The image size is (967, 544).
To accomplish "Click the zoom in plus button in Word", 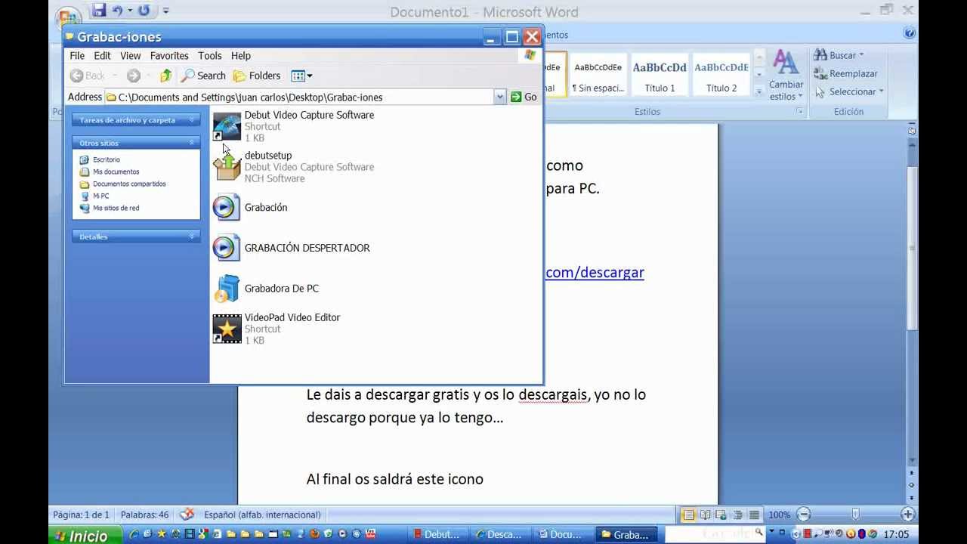I will 907,515.
